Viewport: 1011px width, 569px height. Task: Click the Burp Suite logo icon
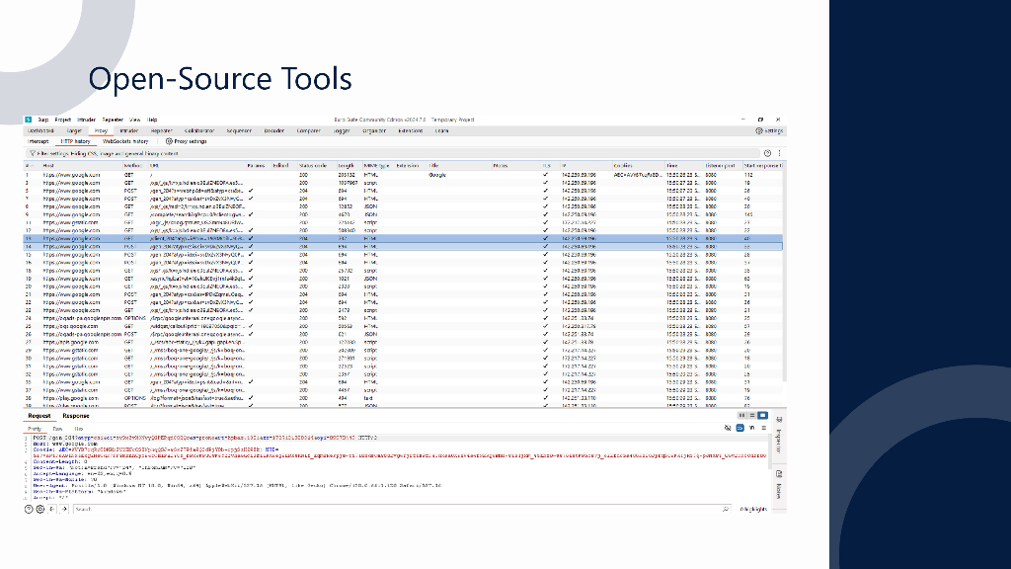pos(29,120)
